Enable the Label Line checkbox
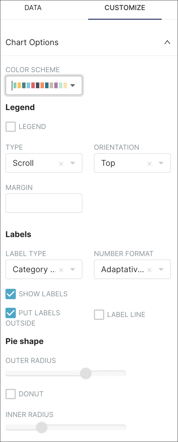178x442 pixels. pos(99,314)
